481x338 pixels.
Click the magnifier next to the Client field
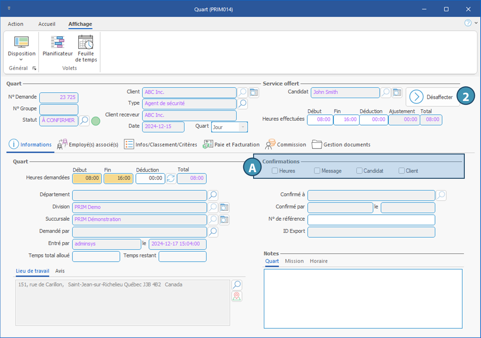pyautogui.click(x=242, y=92)
